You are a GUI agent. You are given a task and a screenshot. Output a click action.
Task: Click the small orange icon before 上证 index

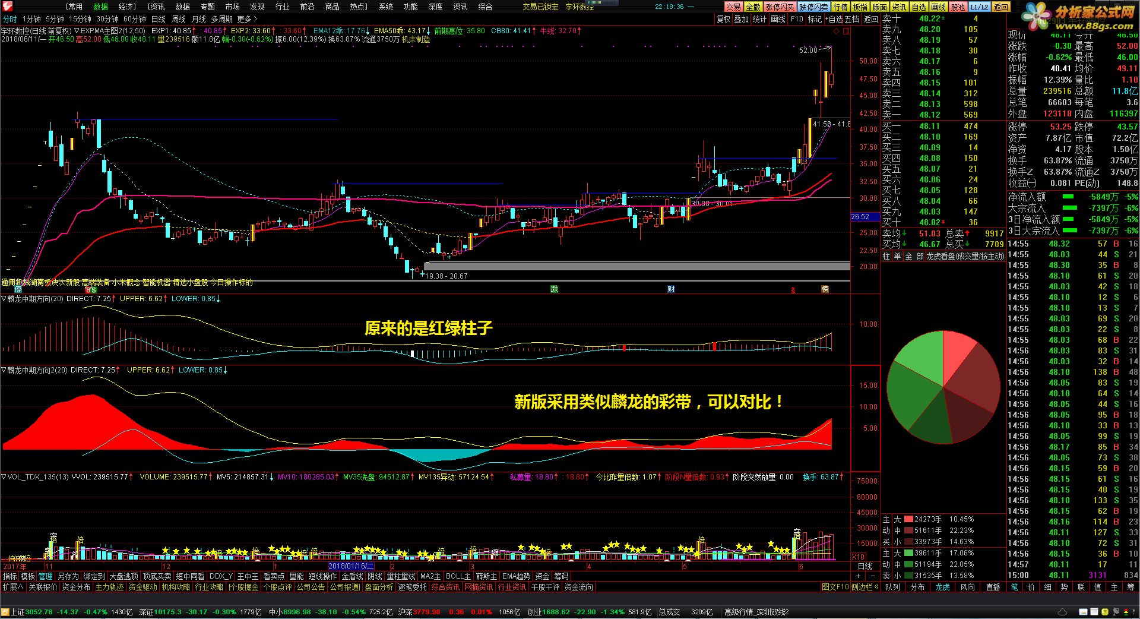click(x=5, y=612)
